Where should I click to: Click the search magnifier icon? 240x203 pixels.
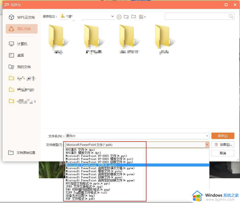231,16
